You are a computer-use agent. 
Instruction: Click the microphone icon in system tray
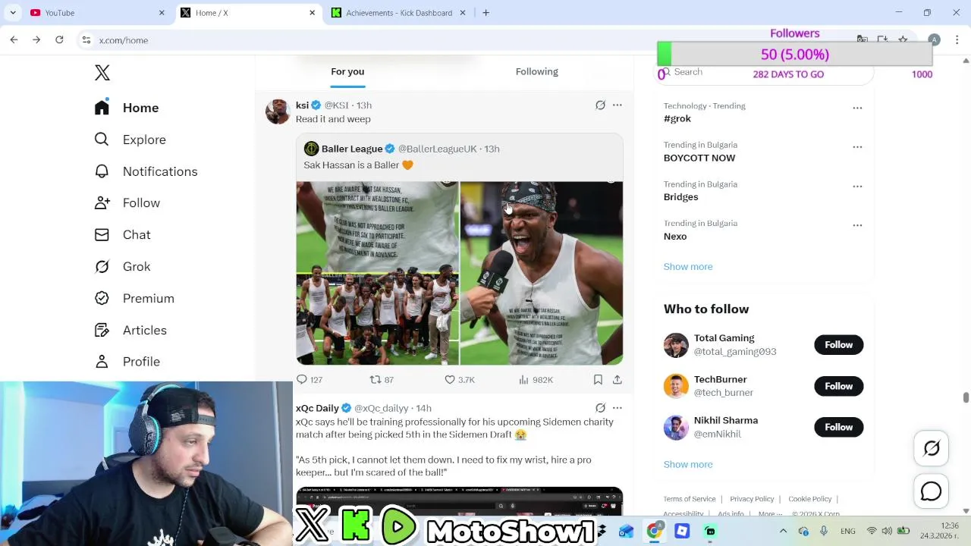click(824, 531)
